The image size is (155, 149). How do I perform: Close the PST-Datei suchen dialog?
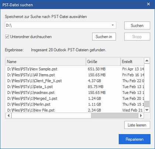click(x=148, y=4)
